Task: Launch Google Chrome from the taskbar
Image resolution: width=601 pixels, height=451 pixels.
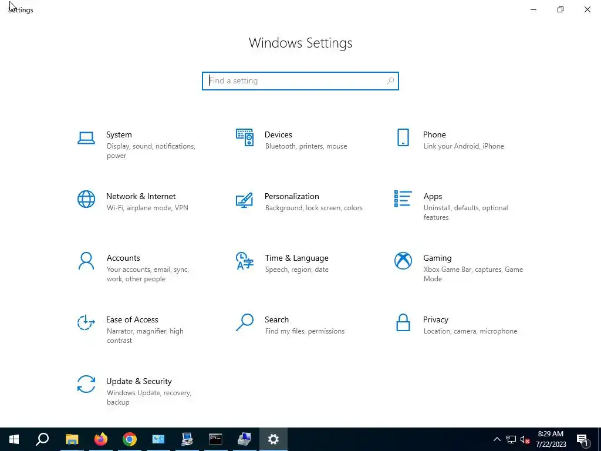Action: (x=130, y=439)
